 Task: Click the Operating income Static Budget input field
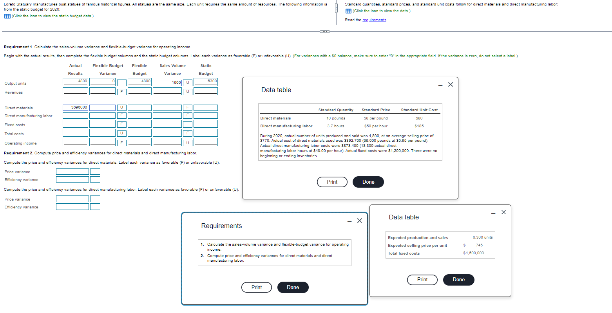[x=206, y=142]
